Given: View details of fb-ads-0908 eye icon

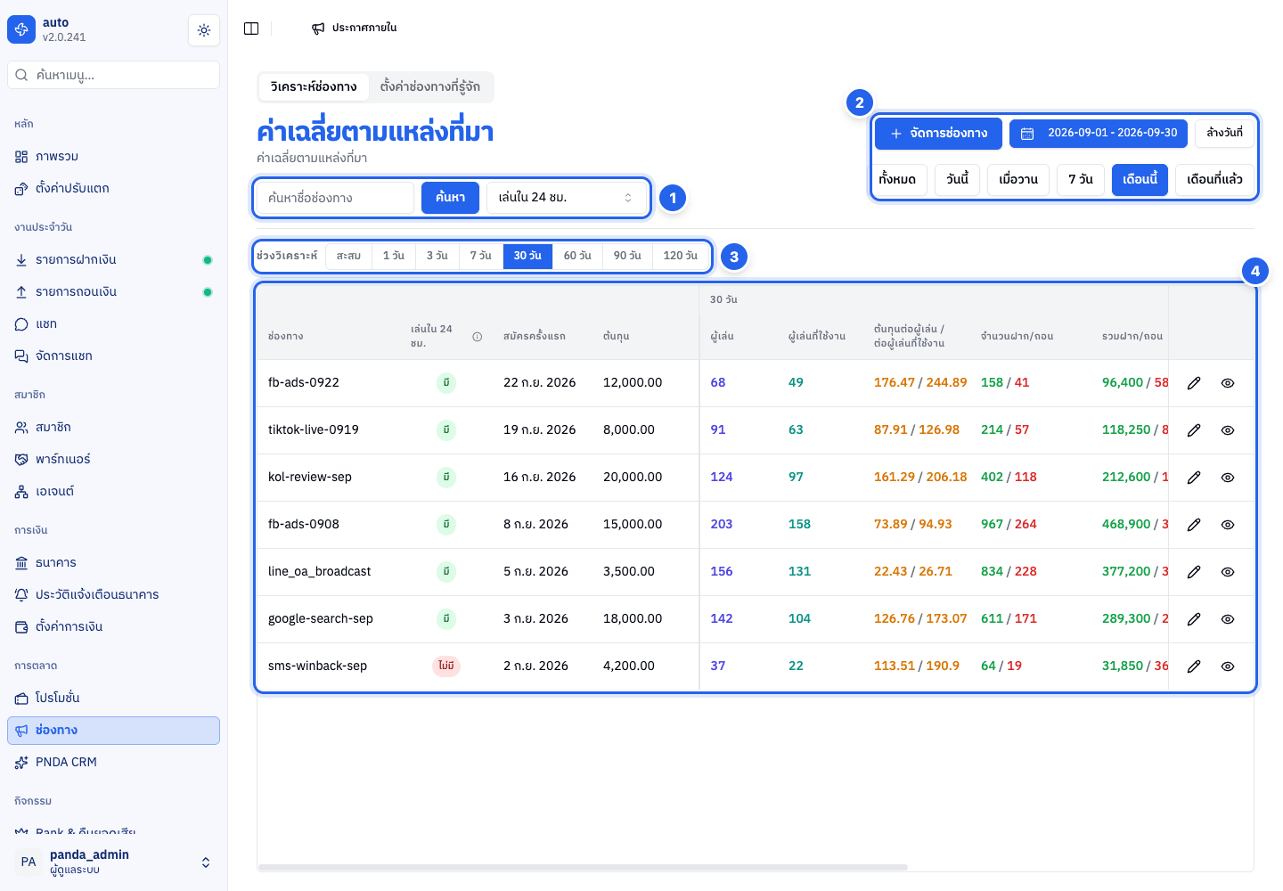Looking at the screenshot, I should (1228, 525).
